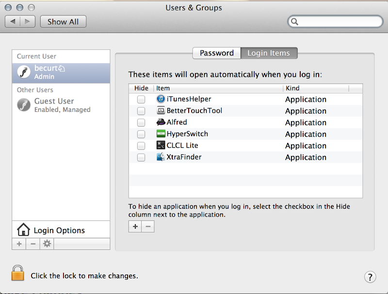Sort by the Item column header
Viewport: 388px width, 294px height.
tap(218, 88)
